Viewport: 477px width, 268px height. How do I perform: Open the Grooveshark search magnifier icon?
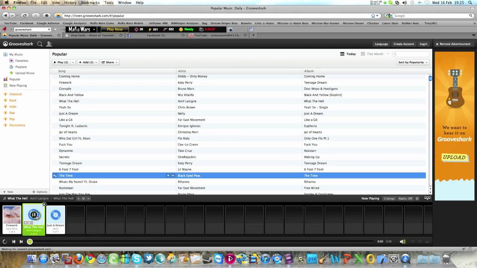pos(40,44)
